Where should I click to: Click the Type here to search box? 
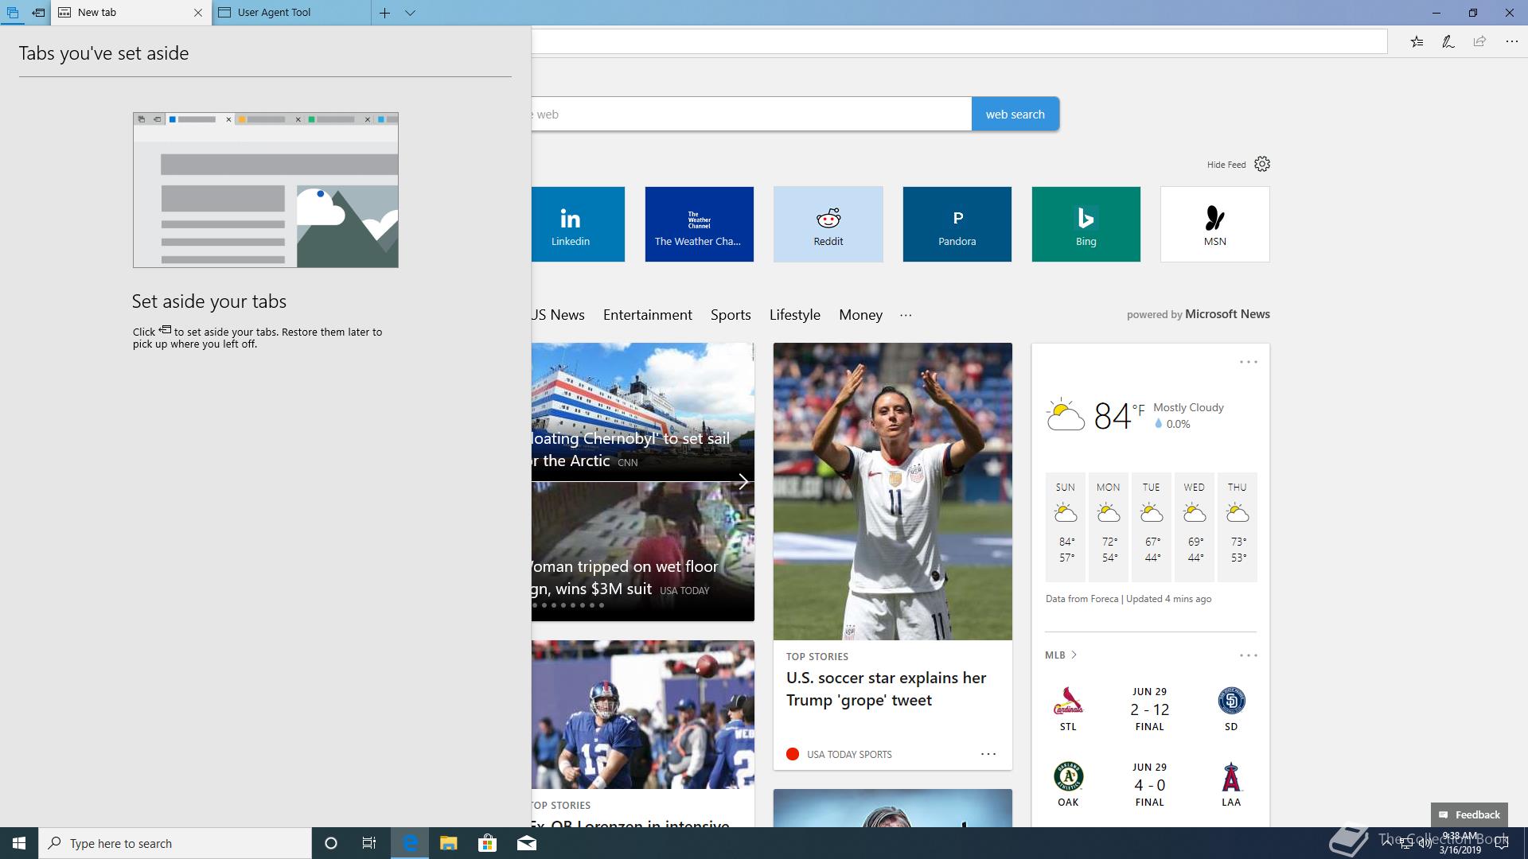[x=175, y=843]
